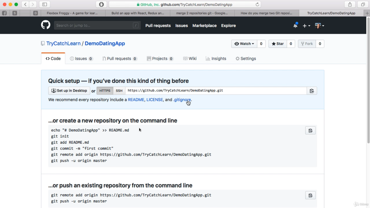Copy the new repository commands

pos(310,131)
